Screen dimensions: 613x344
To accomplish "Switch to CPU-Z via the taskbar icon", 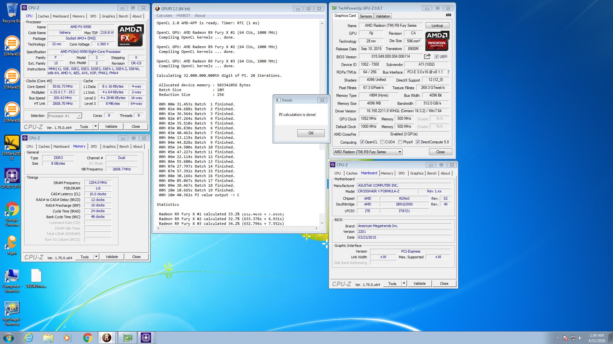I will click(x=146, y=338).
